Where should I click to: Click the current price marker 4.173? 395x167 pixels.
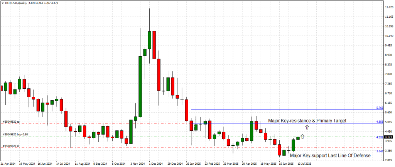(x=389, y=137)
